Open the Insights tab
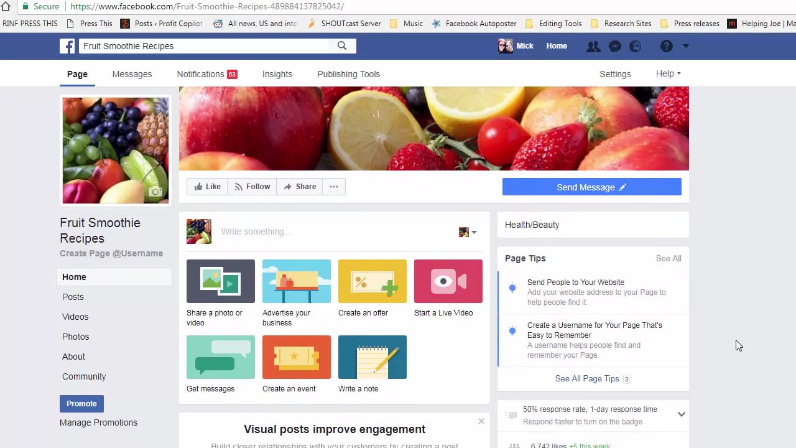Image resolution: width=796 pixels, height=448 pixels. pyautogui.click(x=277, y=74)
